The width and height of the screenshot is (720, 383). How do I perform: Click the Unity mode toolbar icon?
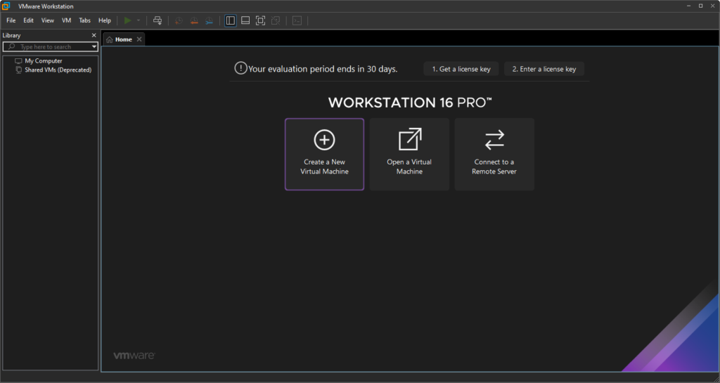pyautogui.click(x=276, y=20)
